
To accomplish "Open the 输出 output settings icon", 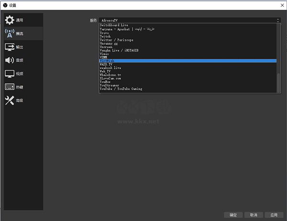I will click(10, 47).
